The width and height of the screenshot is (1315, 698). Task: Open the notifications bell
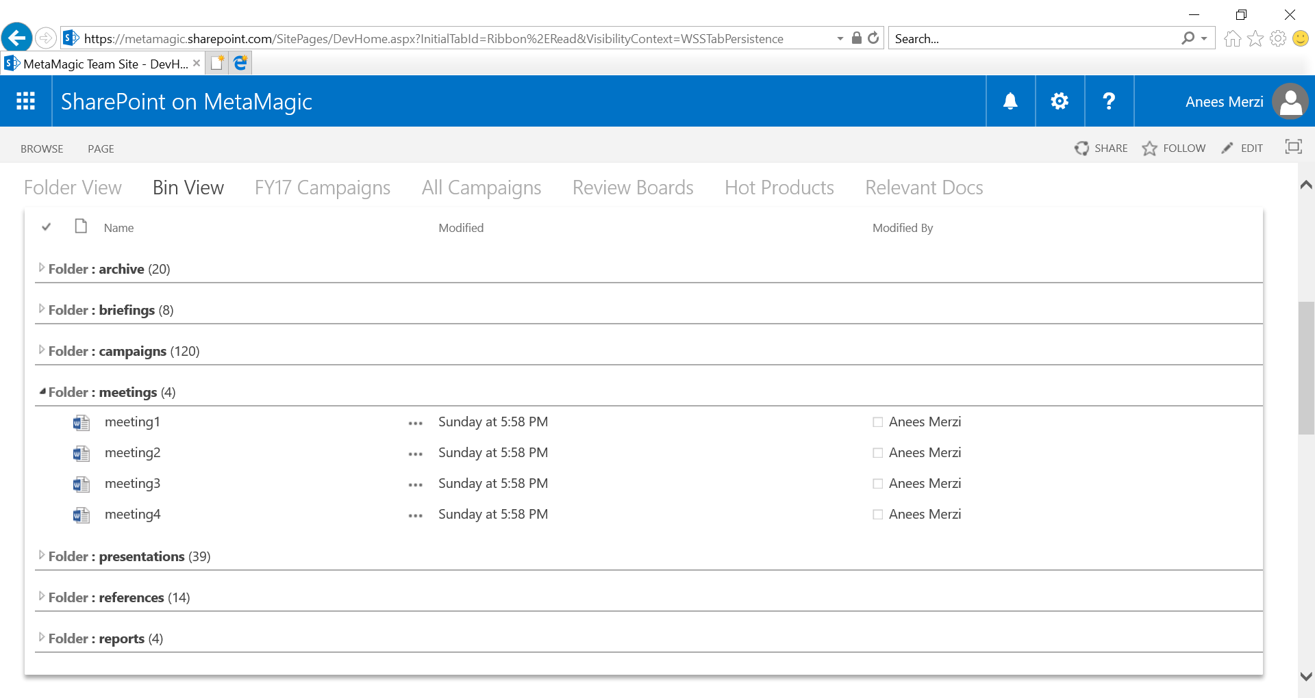point(1010,101)
